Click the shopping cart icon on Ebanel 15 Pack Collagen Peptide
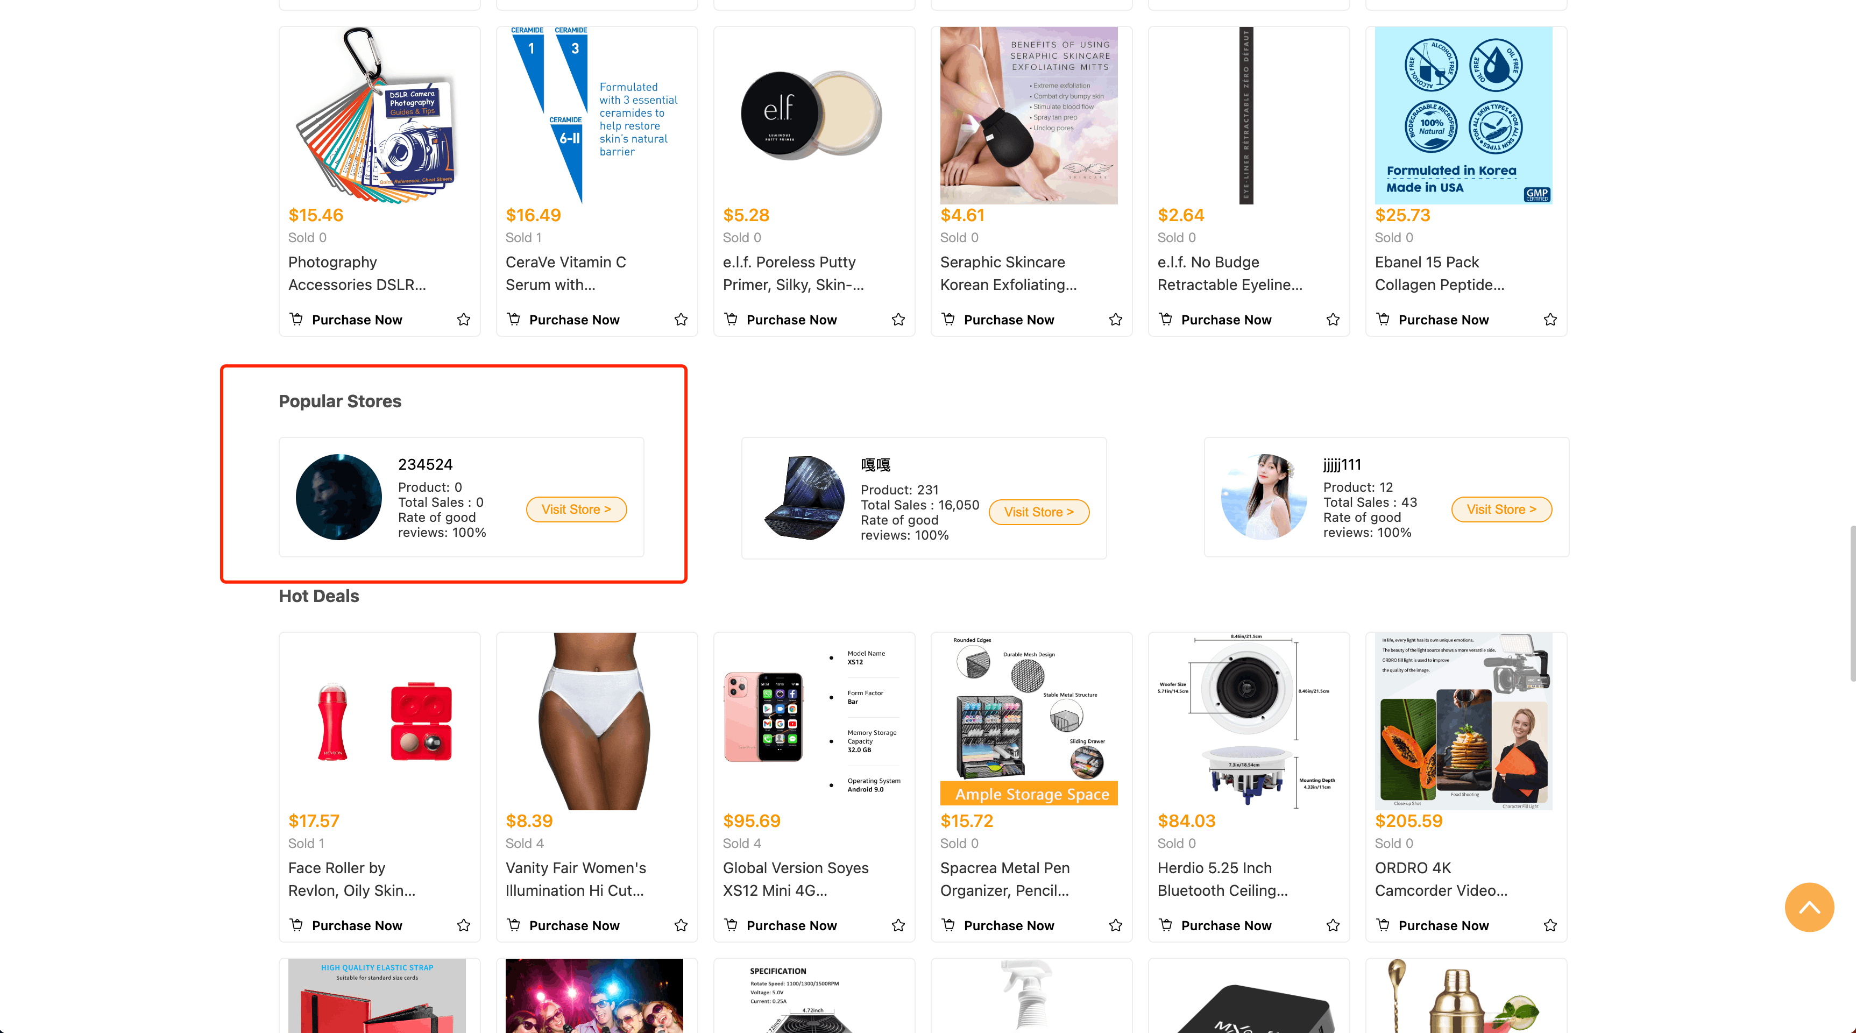The image size is (1856, 1033). coord(1383,319)
